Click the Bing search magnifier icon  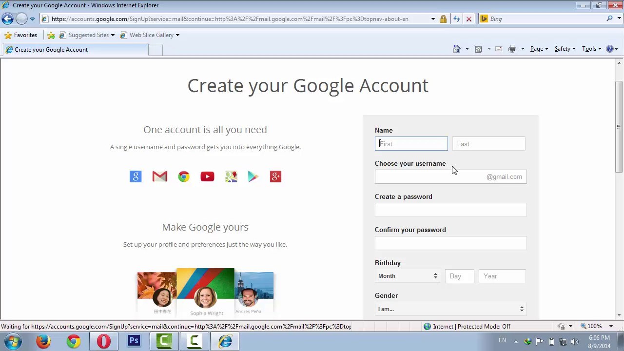pyautogui.click(x=609, y=19)
